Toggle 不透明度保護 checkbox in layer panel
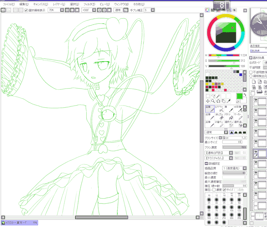 [251, 72]
